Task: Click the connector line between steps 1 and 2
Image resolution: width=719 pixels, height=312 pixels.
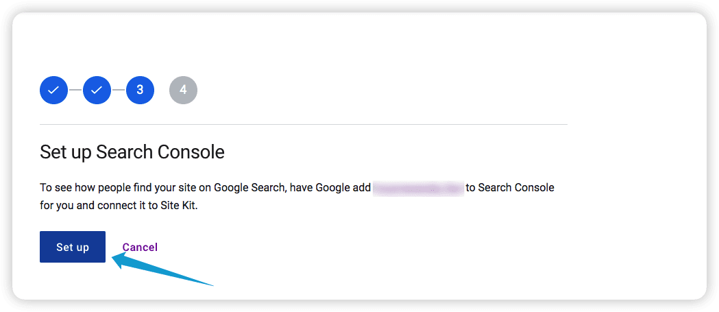Action: pos(75,90)
